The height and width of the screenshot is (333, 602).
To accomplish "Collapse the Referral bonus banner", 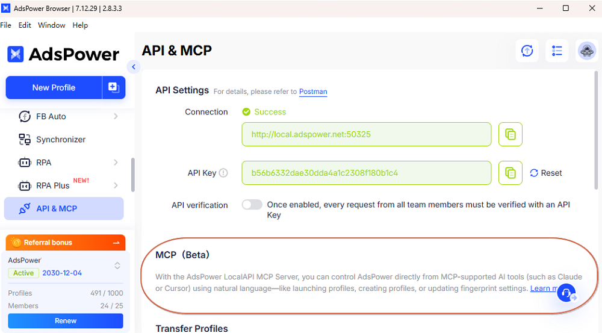I will click(x=116, y=243).
